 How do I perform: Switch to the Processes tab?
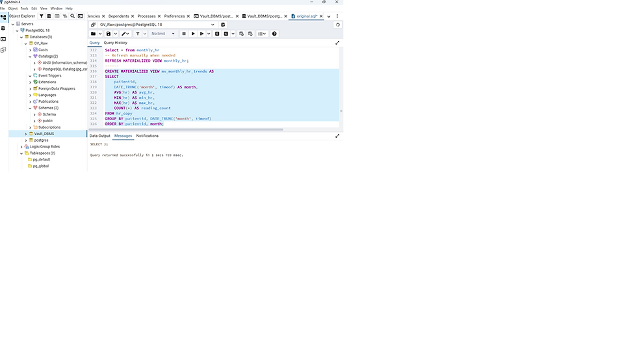(146, 16)
